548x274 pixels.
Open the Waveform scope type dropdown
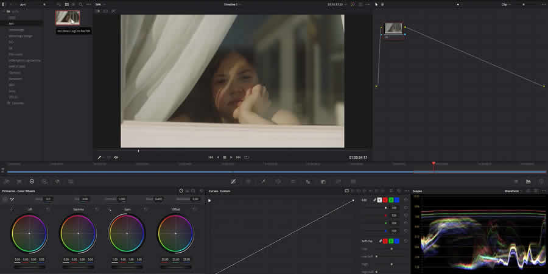pyautogui.click(x=513, y=191)
